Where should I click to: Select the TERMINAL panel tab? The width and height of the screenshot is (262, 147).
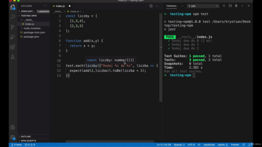[x=171, y=6]
